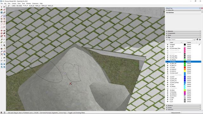The width and height of the screenshot is (203, 114).
Task: Pick the Protractor tool
Action: point(2,42)
